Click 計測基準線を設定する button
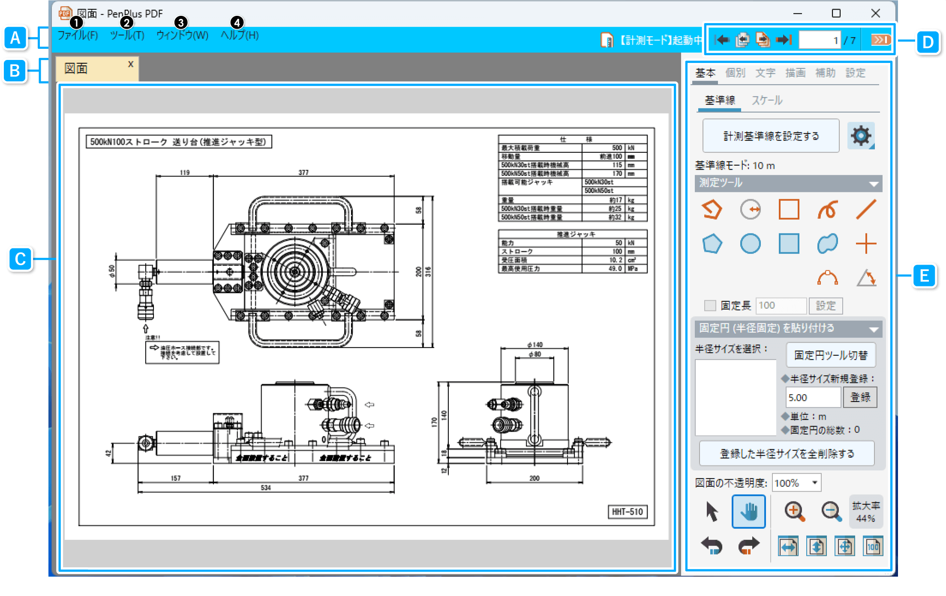The image size is (946, 596). coord(771,136)
